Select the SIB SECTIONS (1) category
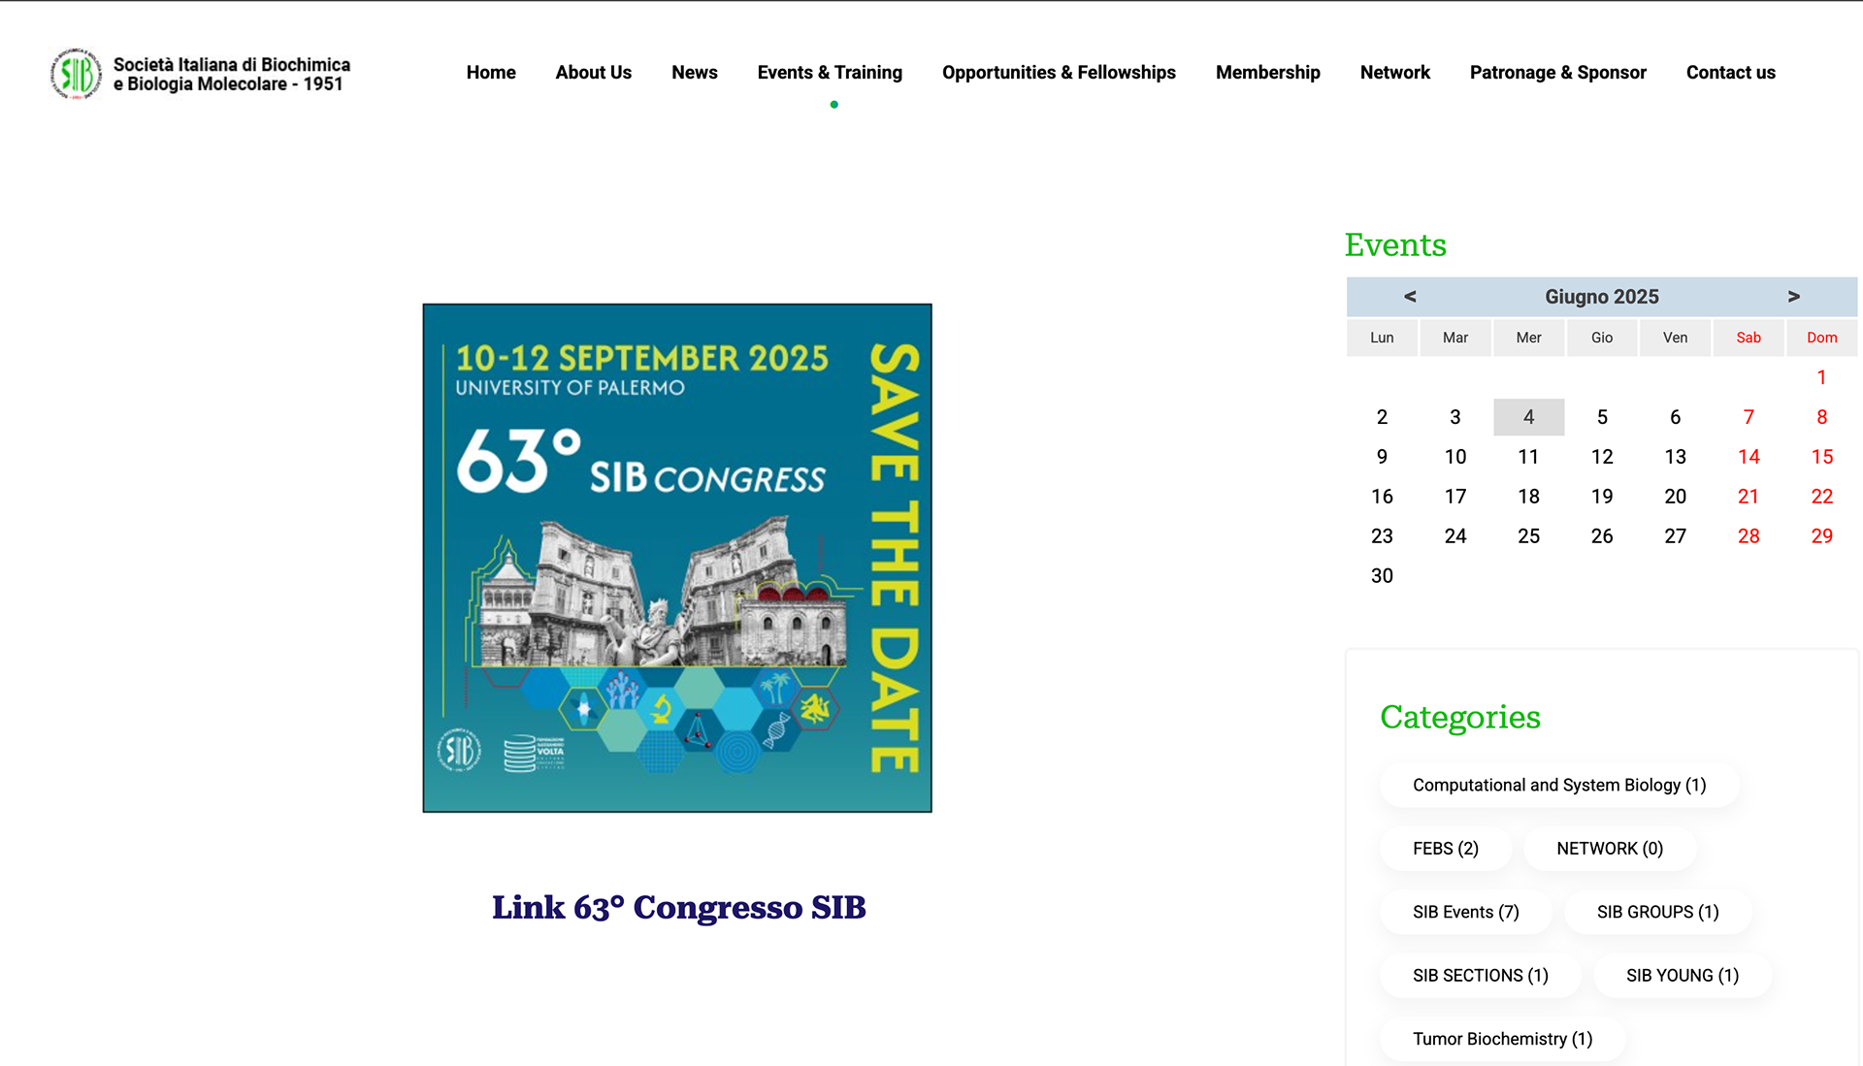The width and height of the screenshot is (1863, 1066). pos(1481,976)
